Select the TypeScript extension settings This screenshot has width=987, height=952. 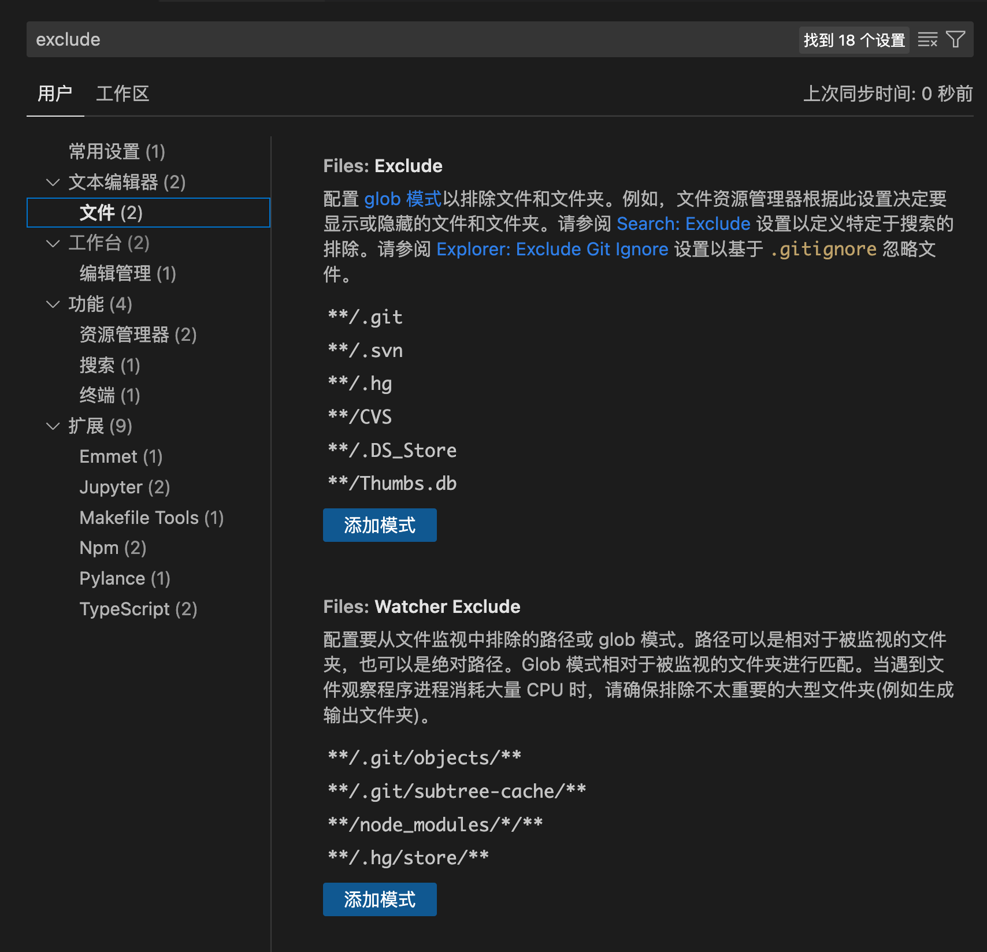click(x=138, y=608)
